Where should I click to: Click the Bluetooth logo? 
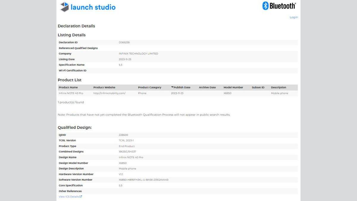click(279, 6)
